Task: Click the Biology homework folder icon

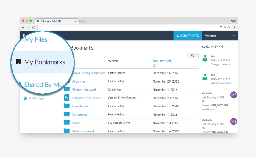Action: coord(67,89)
